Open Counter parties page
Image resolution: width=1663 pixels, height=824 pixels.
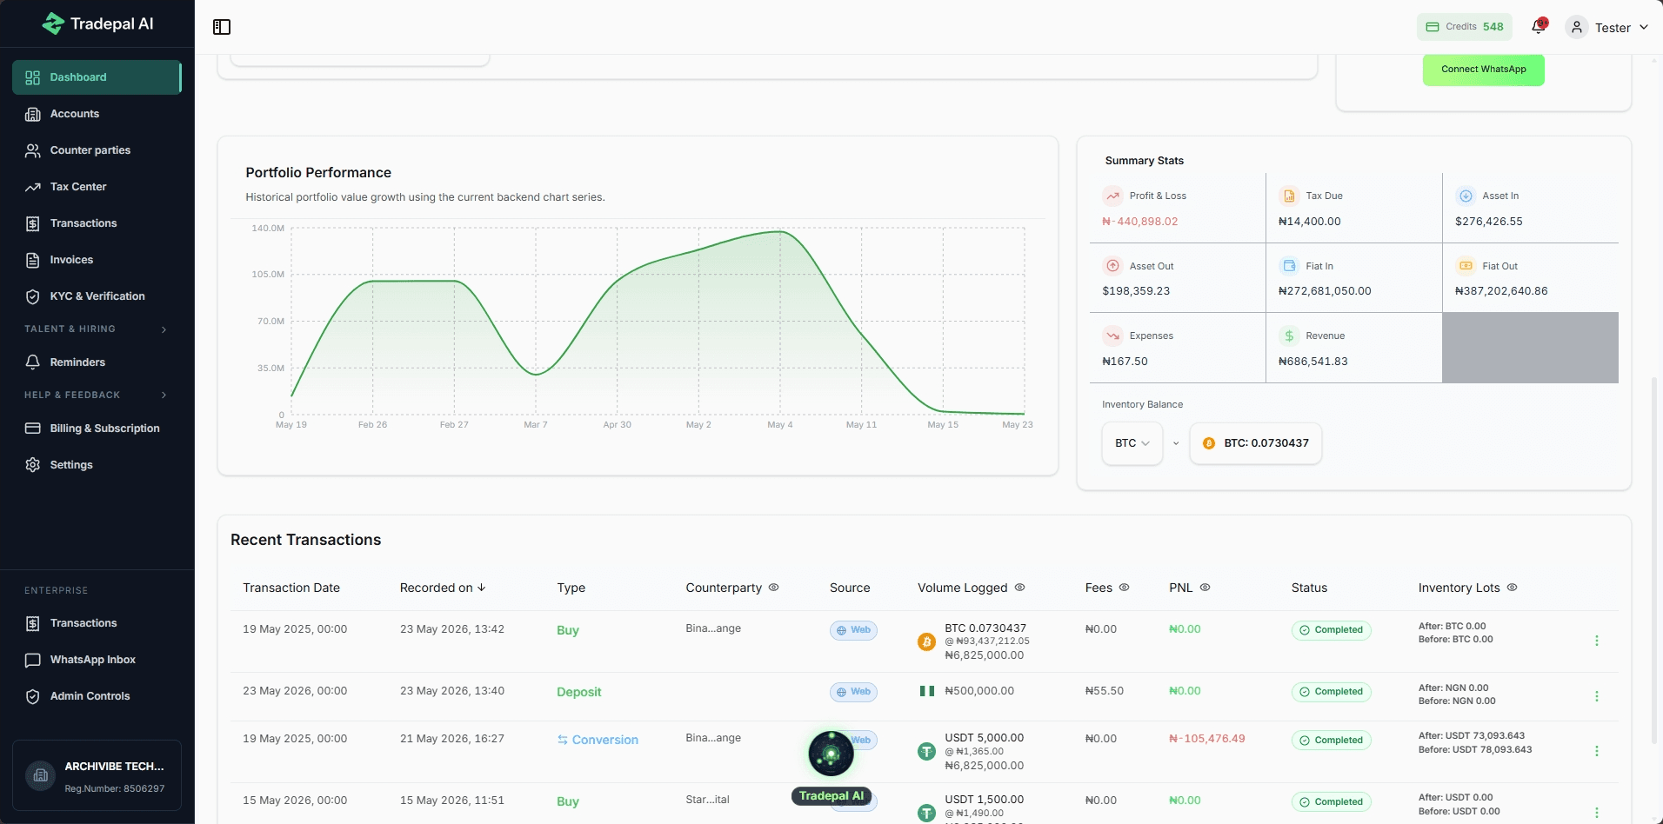(x=97, y=150)
